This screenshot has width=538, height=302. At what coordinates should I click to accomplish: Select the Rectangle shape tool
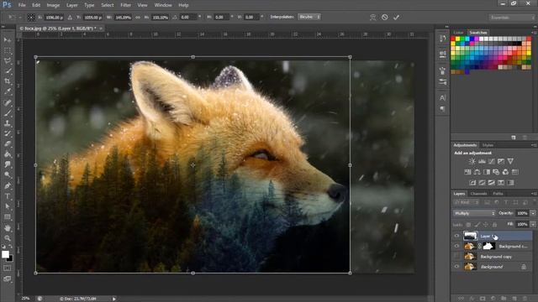pyautogui.click(x=8, y=217)
